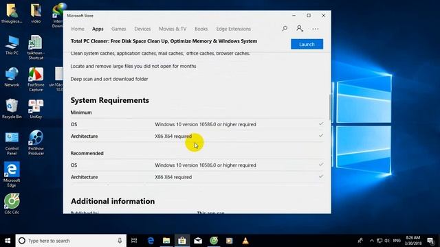This screenshot has width=440, height=247.
Task: Open Cốc Cốc from the taskbar
Action: (x=214, y=241)
